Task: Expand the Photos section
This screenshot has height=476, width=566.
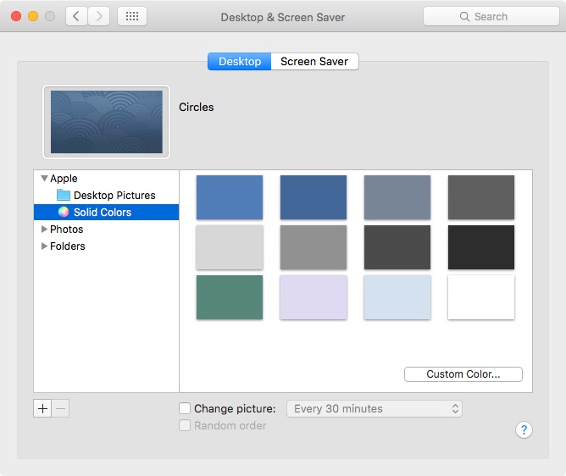Action: click(44, 230)
